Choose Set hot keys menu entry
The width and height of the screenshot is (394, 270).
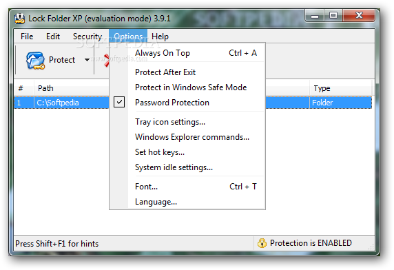pyautogui.click(x=187, y=152)
